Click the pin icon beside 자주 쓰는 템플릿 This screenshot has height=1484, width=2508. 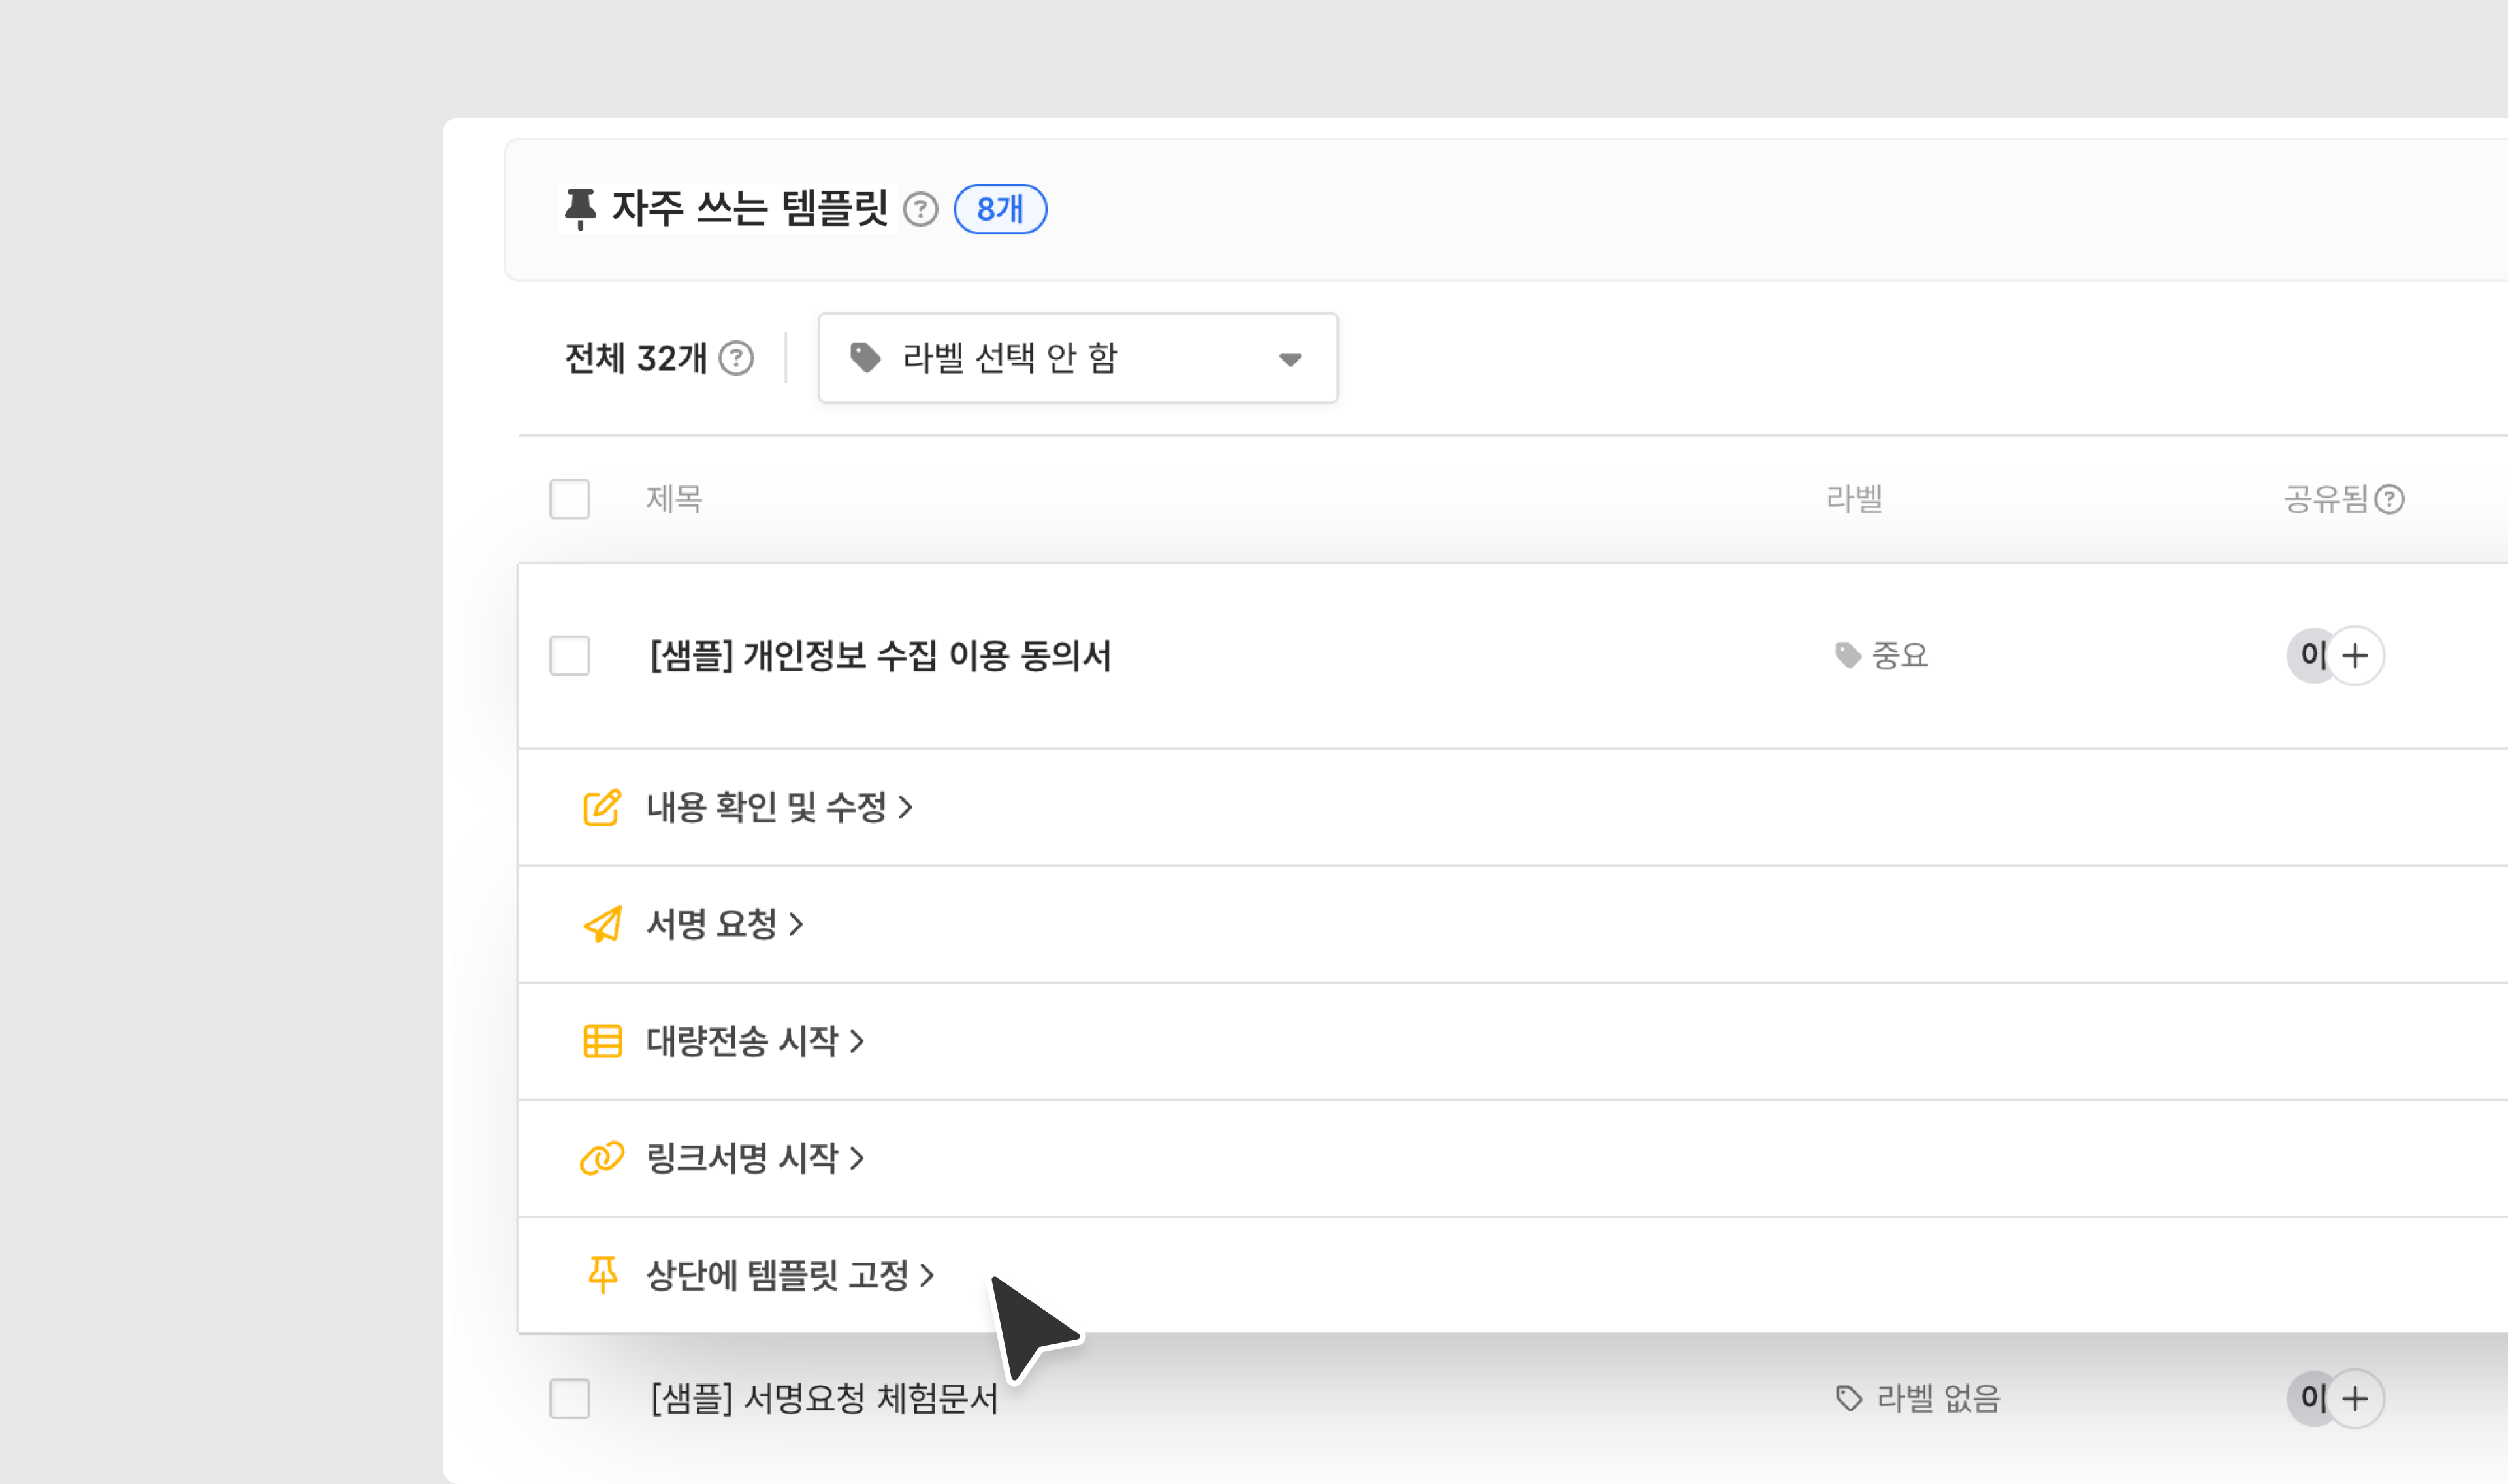(579, 209)
